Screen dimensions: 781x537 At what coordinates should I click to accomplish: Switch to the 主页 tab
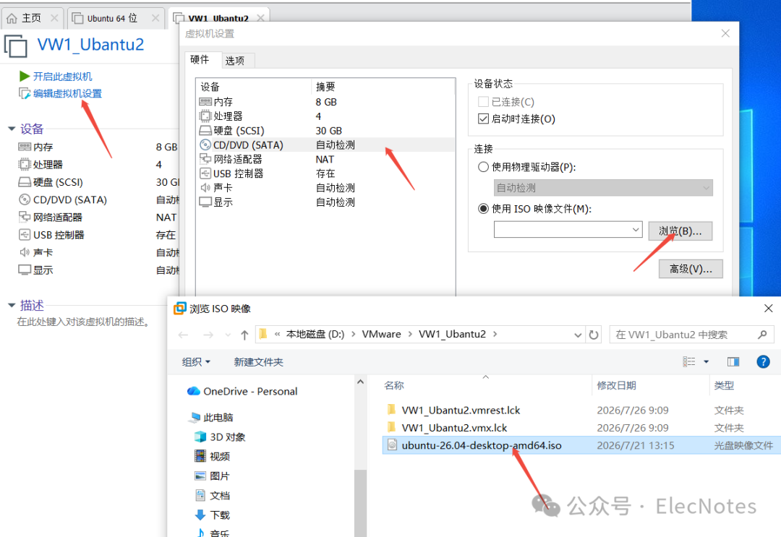32,18
